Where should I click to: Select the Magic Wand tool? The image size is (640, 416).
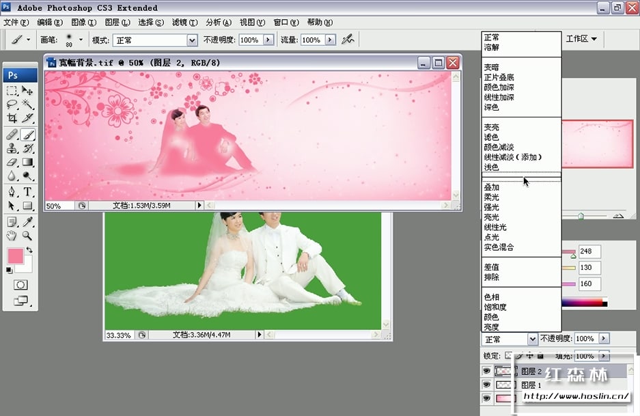pyautogui.click(x=27, y=105)
